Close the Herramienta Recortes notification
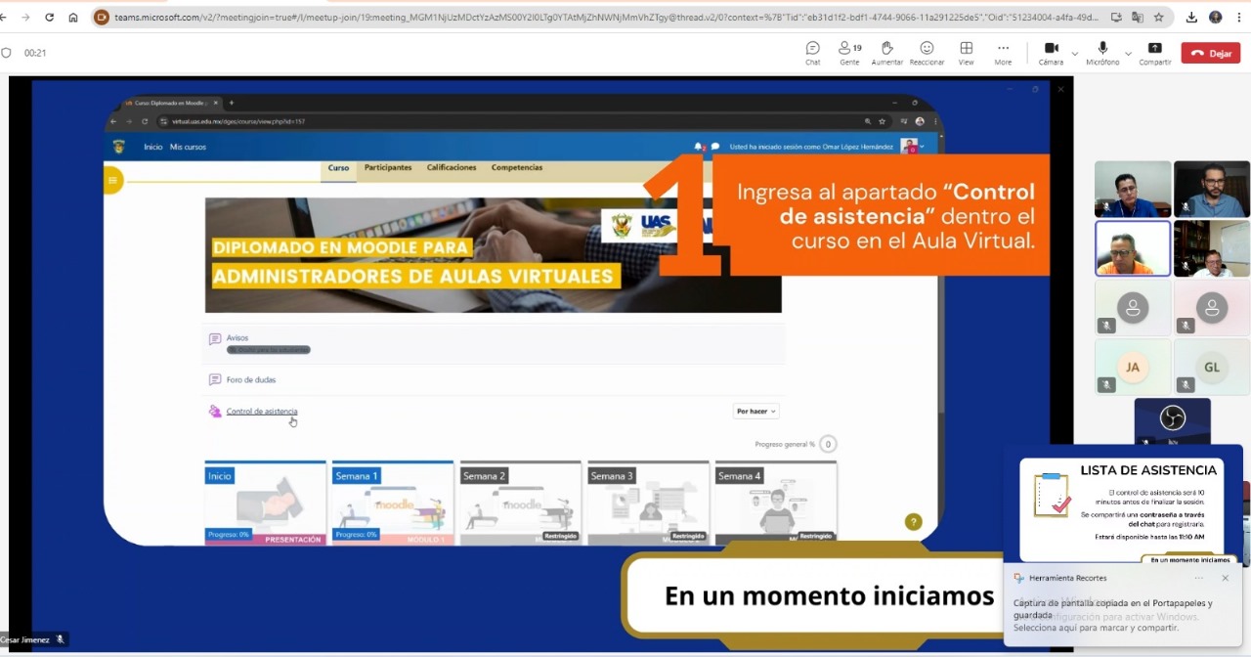 point(1226,578)
